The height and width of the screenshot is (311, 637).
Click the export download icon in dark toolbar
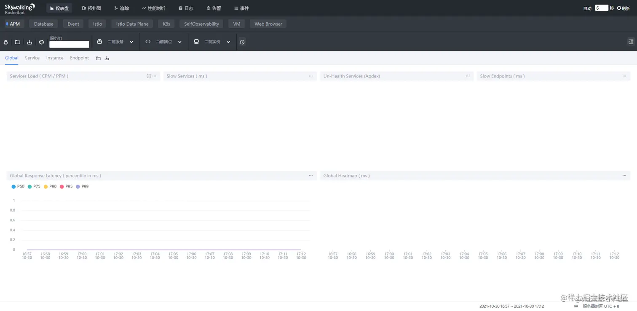click(x=29, y=42)
